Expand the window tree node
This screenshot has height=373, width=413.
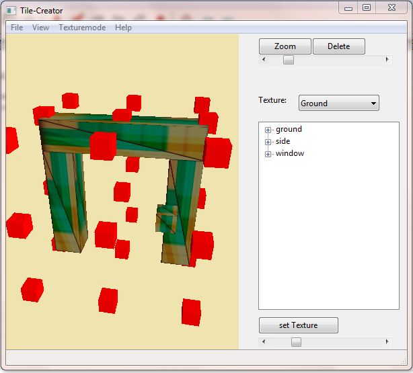[268, 154]
